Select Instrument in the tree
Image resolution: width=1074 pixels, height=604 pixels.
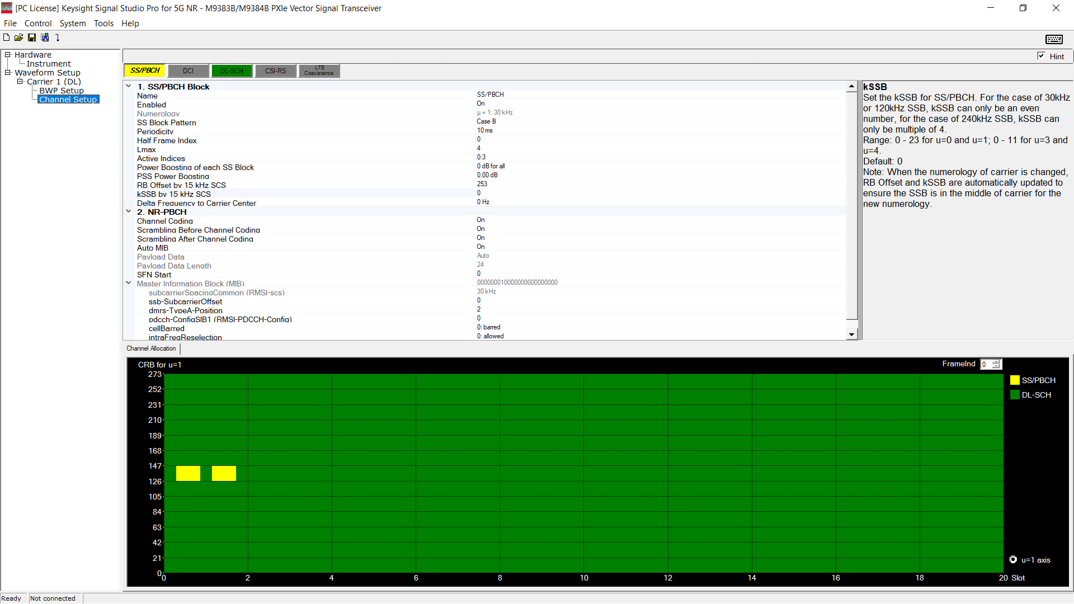click(49, 64)
